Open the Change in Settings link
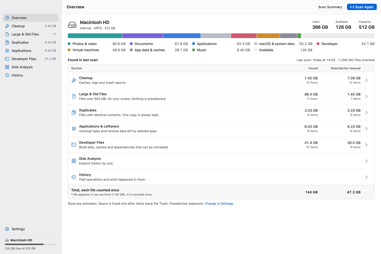Viewport: 381px width, 254px height. pyautogui.click(x=219, y=203)
